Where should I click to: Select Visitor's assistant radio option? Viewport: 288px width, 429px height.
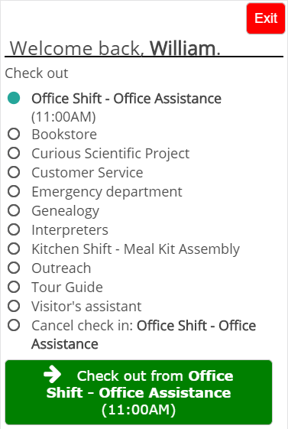(x=14, y=307)
